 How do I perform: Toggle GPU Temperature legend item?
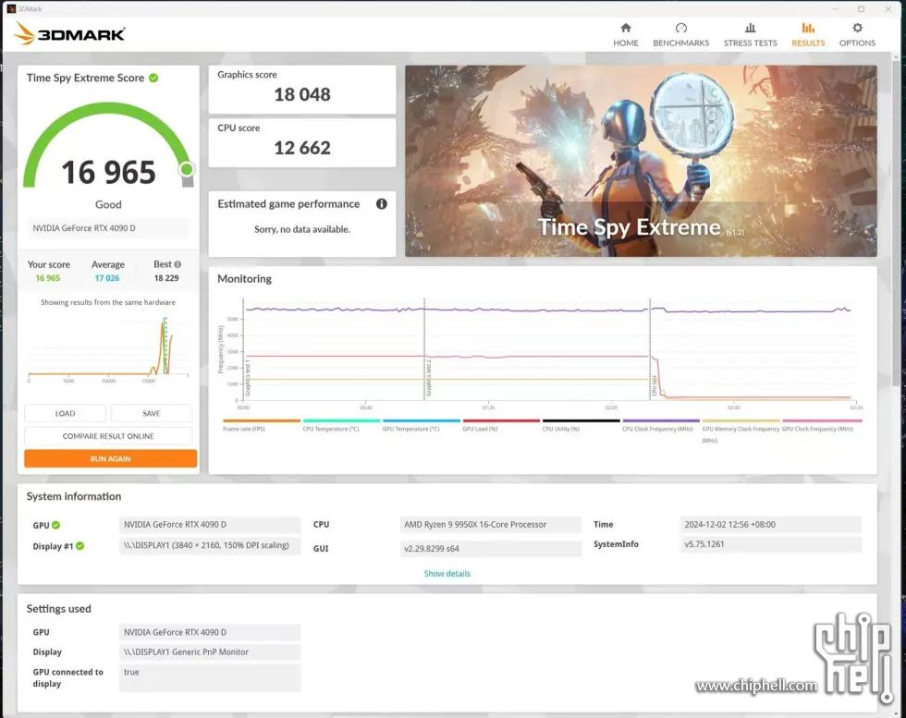(x=421, y=425)
